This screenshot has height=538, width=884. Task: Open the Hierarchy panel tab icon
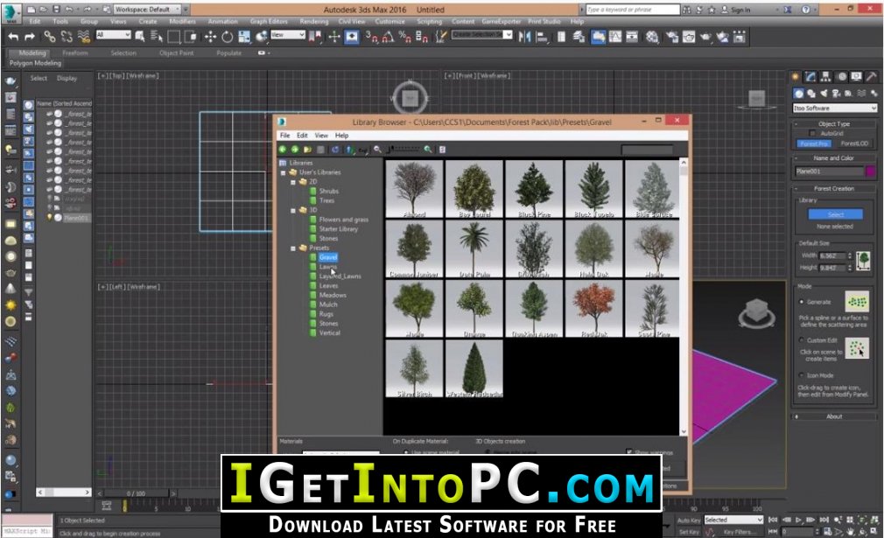click(x=826, y=77)
